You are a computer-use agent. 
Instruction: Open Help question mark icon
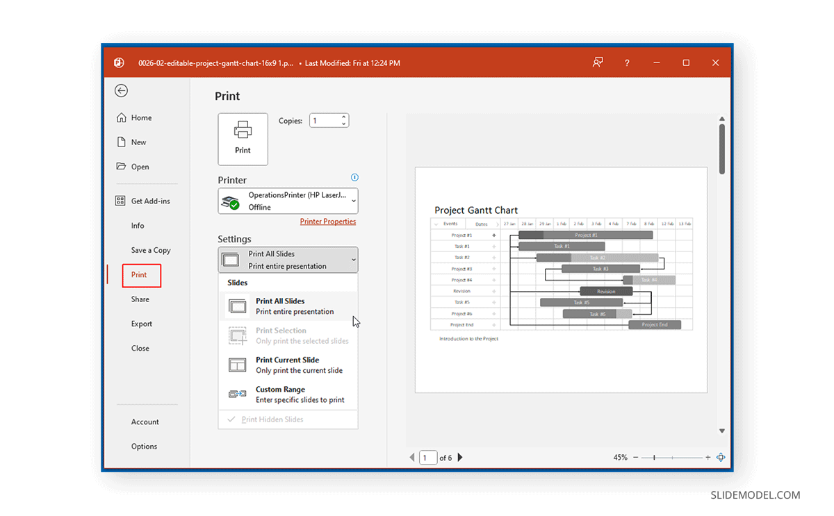[x=627, y=63]
